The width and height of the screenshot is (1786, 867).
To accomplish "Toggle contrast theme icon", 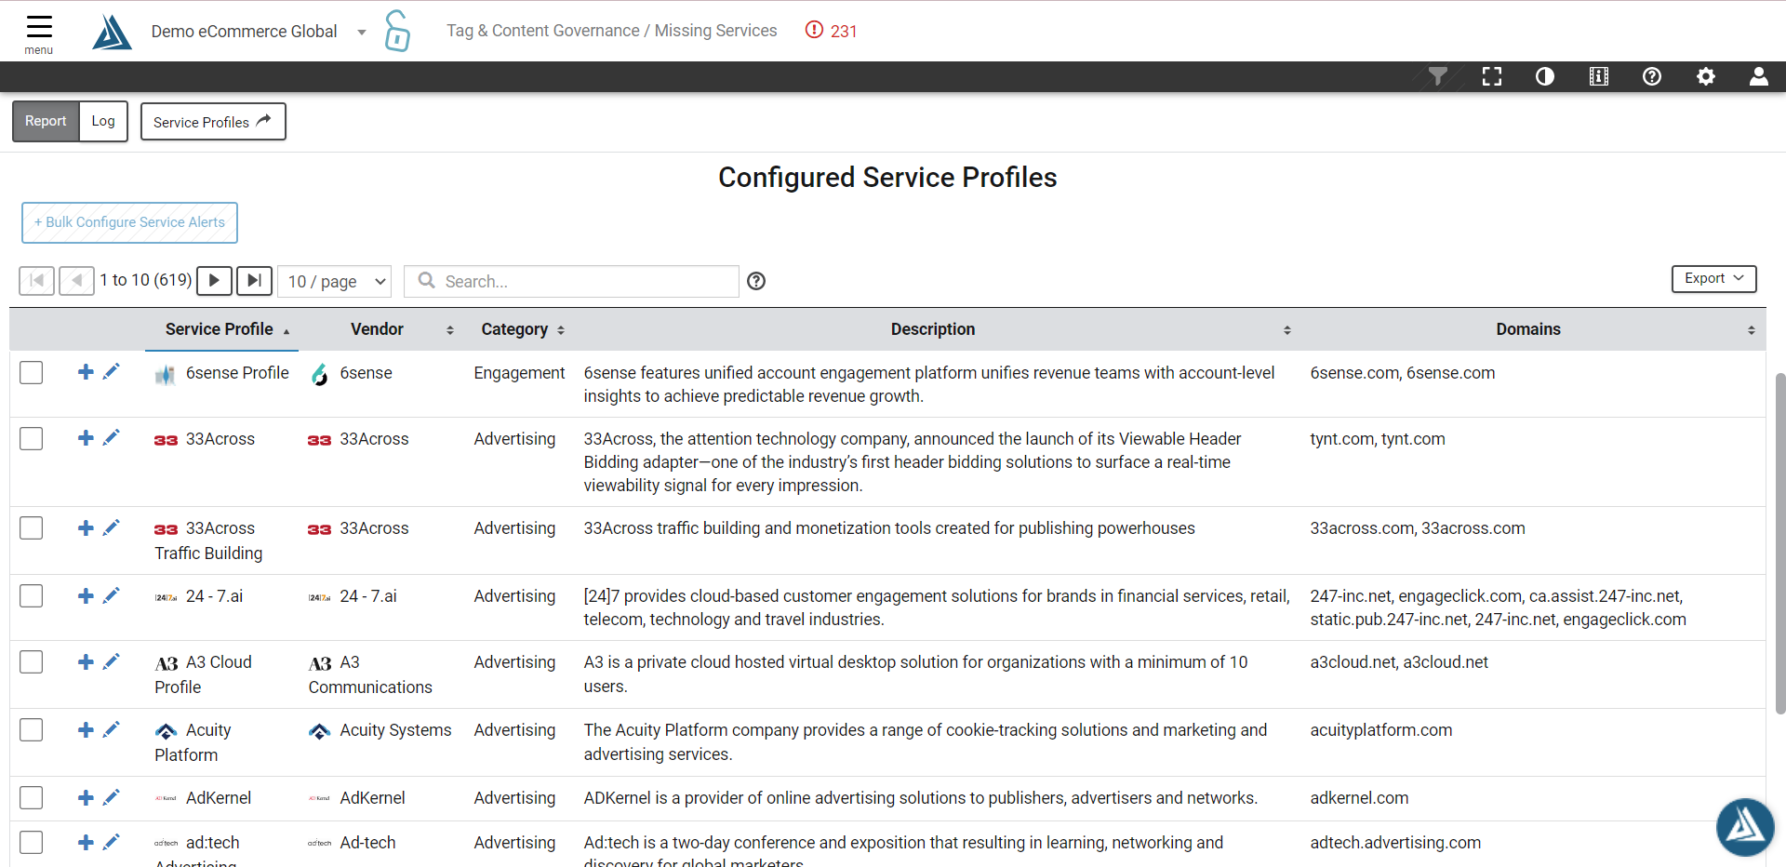I will pos(1545,76).
